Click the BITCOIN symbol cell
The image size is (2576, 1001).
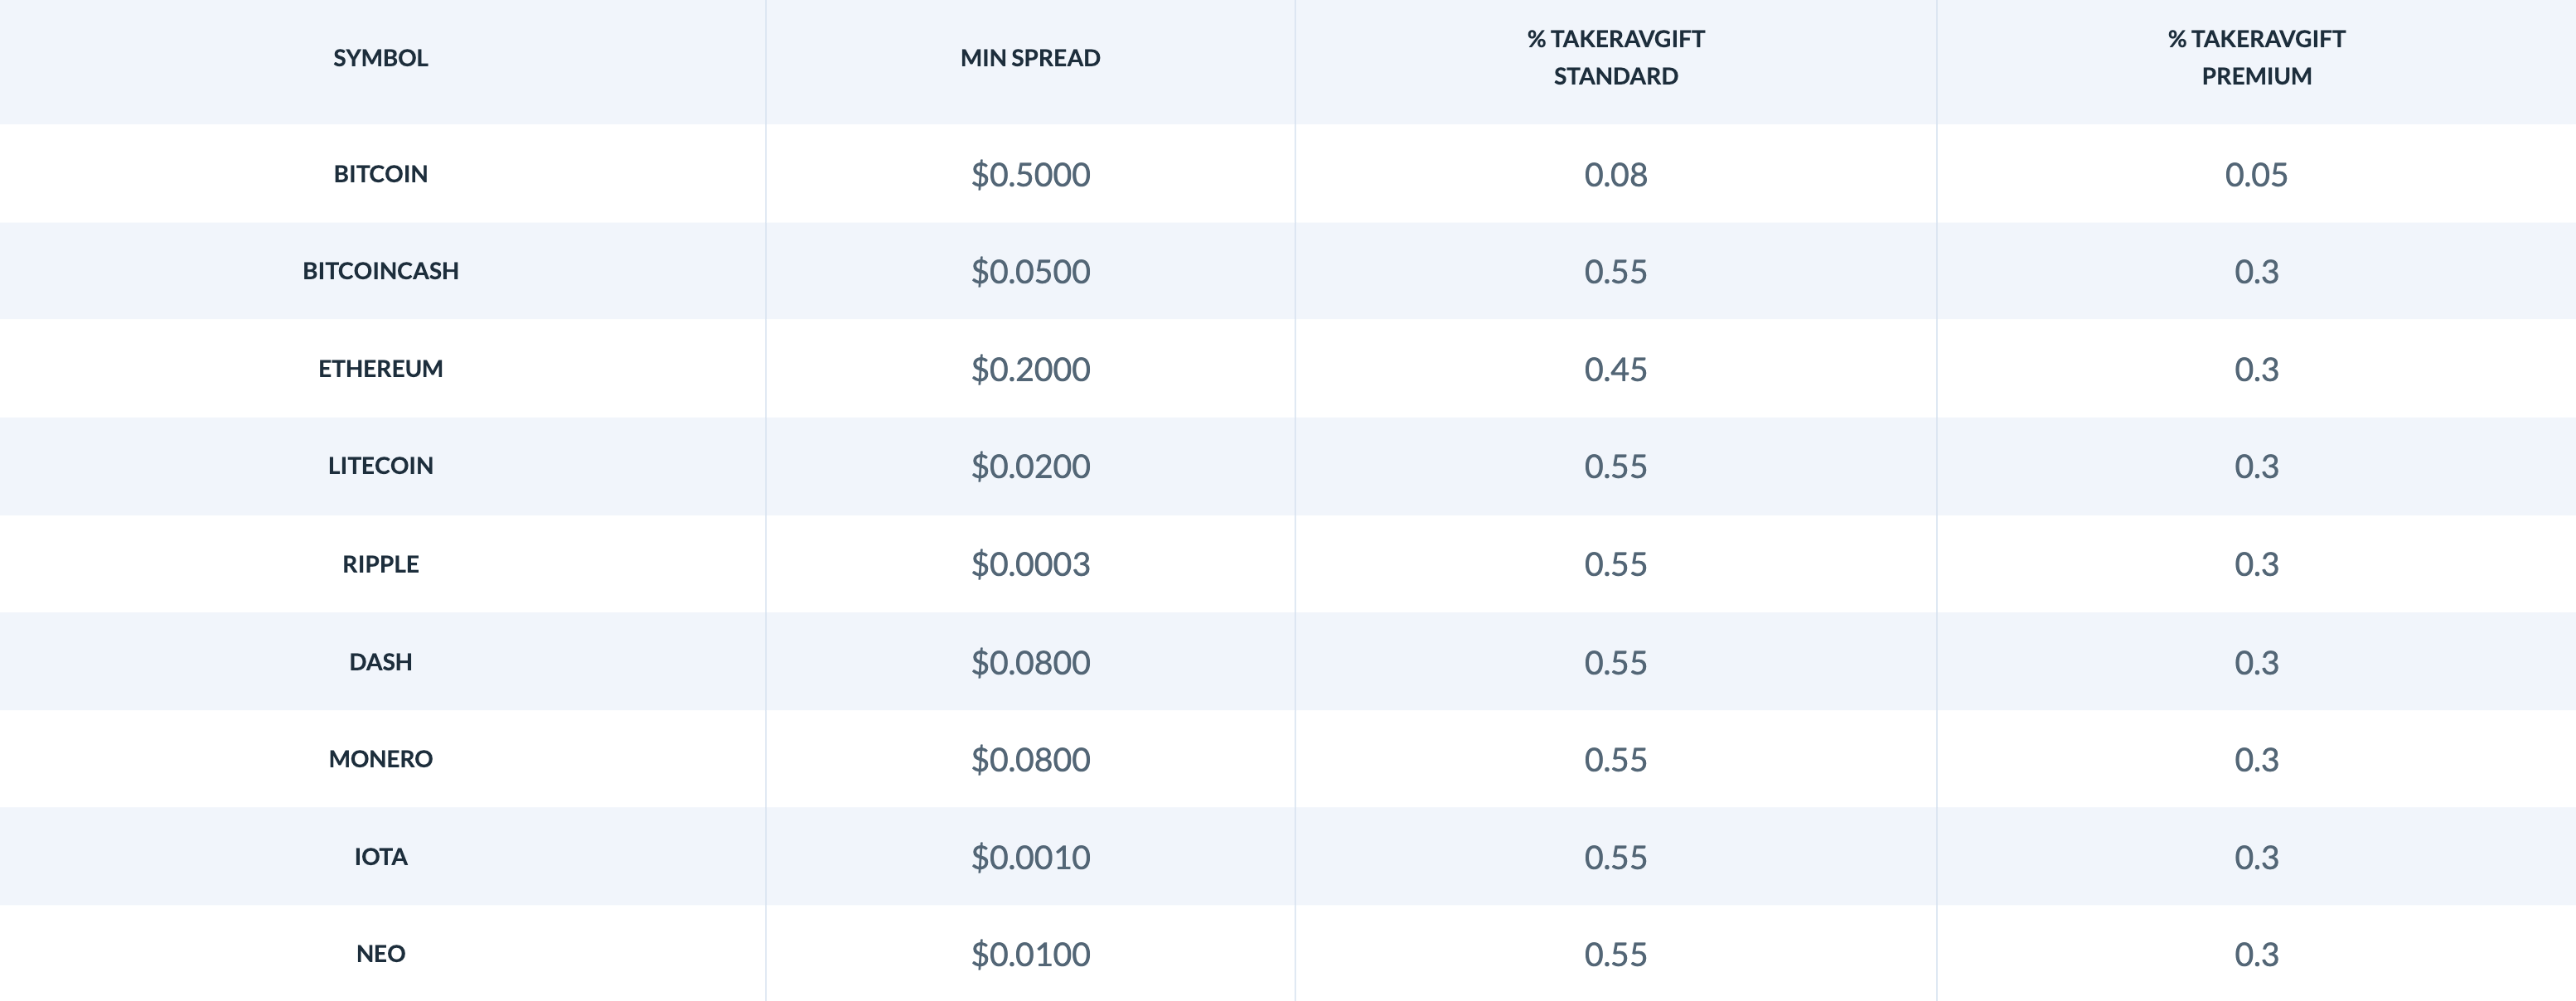pyautogui.click(x=380, y=174)
